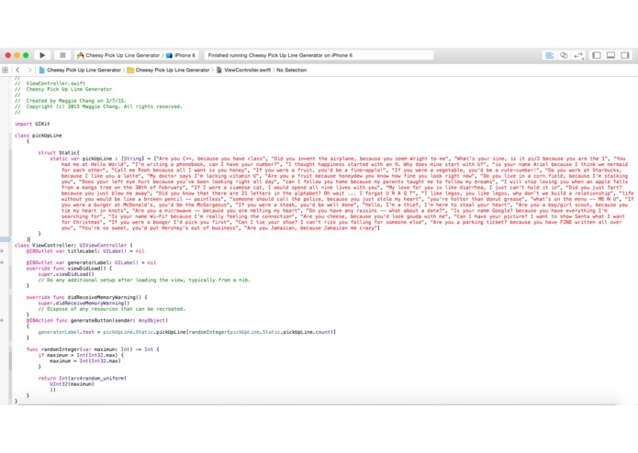638x453 pixels.
Task: Click the class ViewController: UIViewController line
Action: point(73,246)
